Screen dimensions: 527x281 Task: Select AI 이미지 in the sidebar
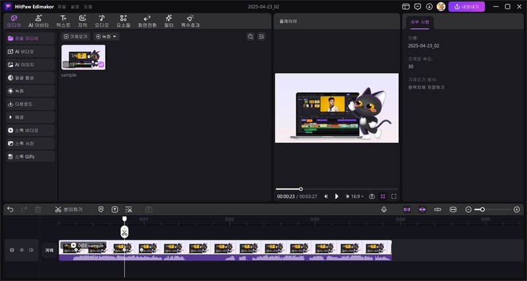(30, 64)
